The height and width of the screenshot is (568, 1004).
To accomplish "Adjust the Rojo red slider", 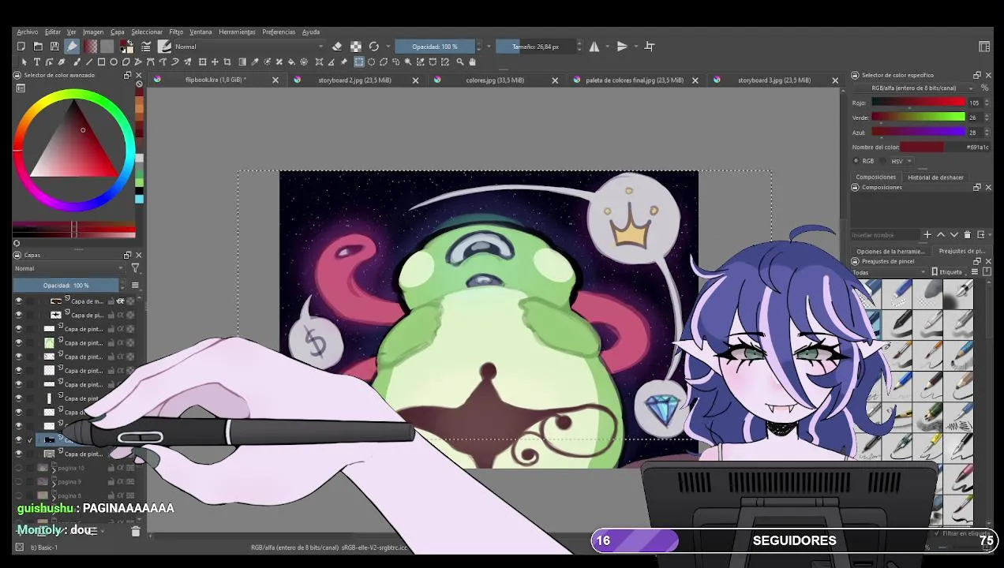I will pyautogui.click(x=919, y=103).
